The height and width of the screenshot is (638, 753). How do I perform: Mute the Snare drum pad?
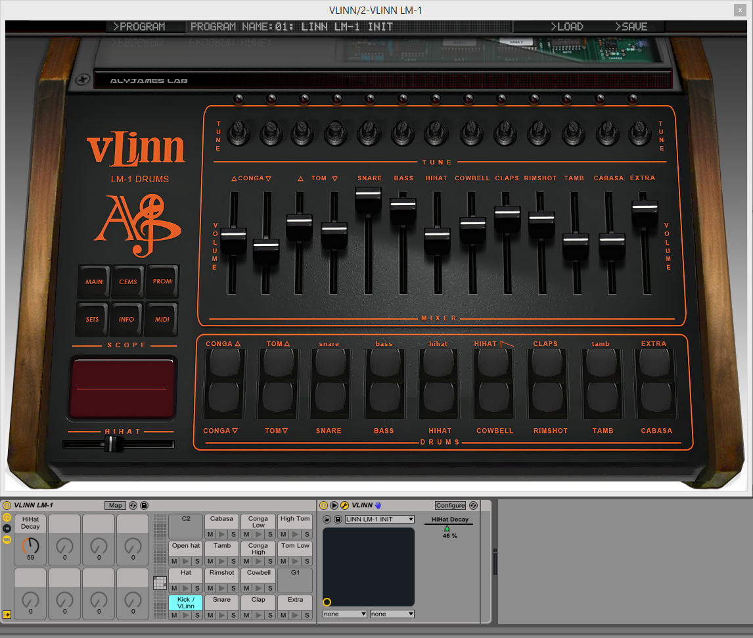point(210,615)
